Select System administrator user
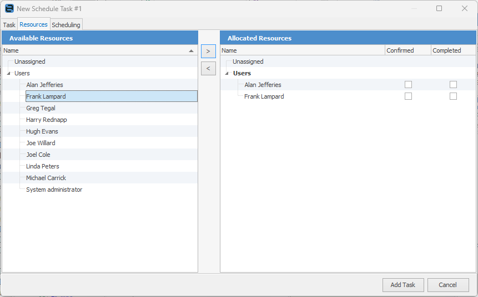The width and height of the screenshot is (478, 297). tap(54, 190)
